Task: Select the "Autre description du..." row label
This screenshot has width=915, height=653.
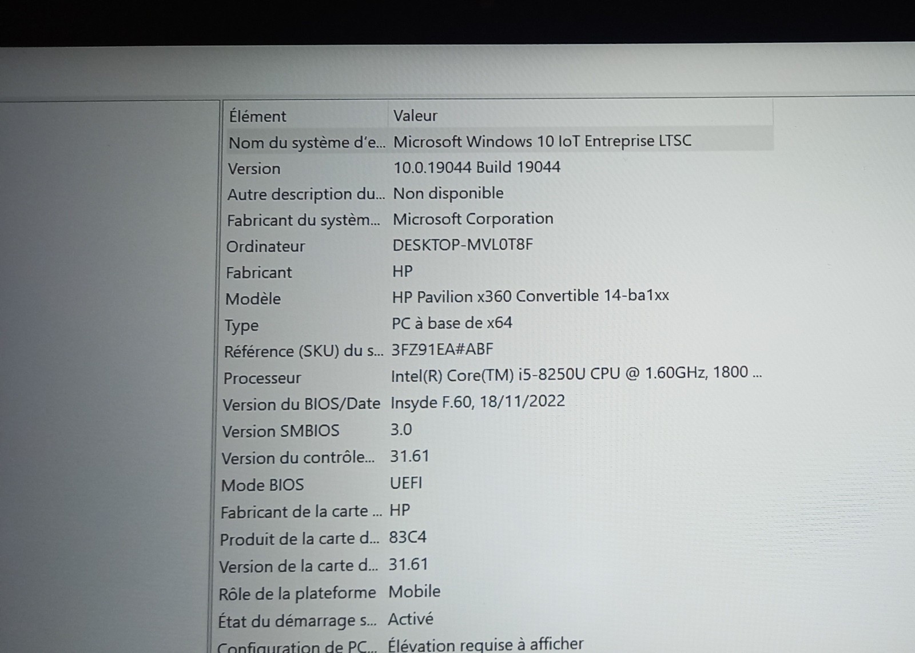Action: [x=306, y=194]
